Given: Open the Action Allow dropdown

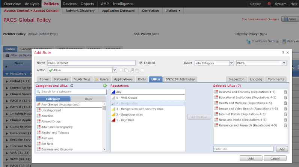Looking at the screenshot, I should (115, 70).
